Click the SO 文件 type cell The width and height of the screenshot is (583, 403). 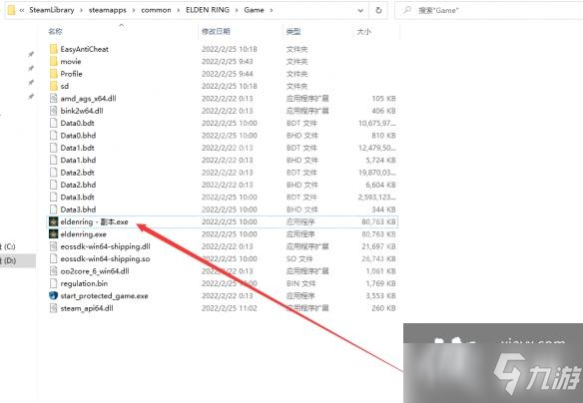pos(299,258)
